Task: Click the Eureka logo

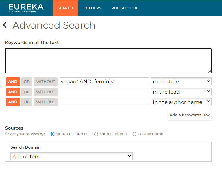Action: tap(26, 8)
